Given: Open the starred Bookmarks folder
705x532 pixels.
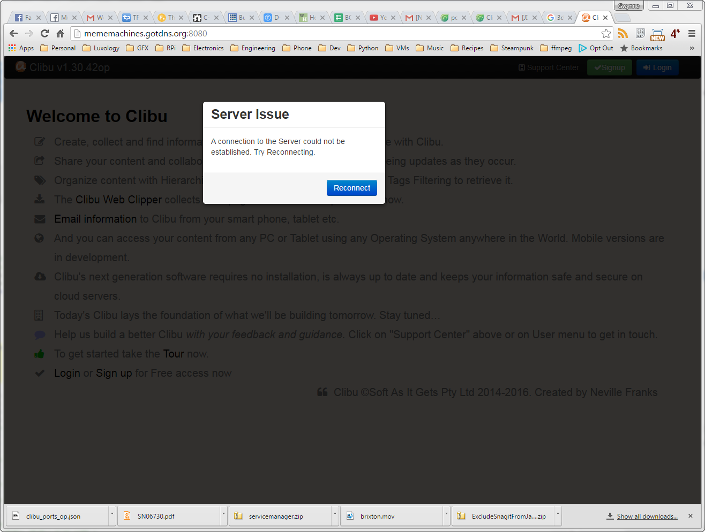Looking at the screenshot, I should pyautogui.click(x=641, y=48).
